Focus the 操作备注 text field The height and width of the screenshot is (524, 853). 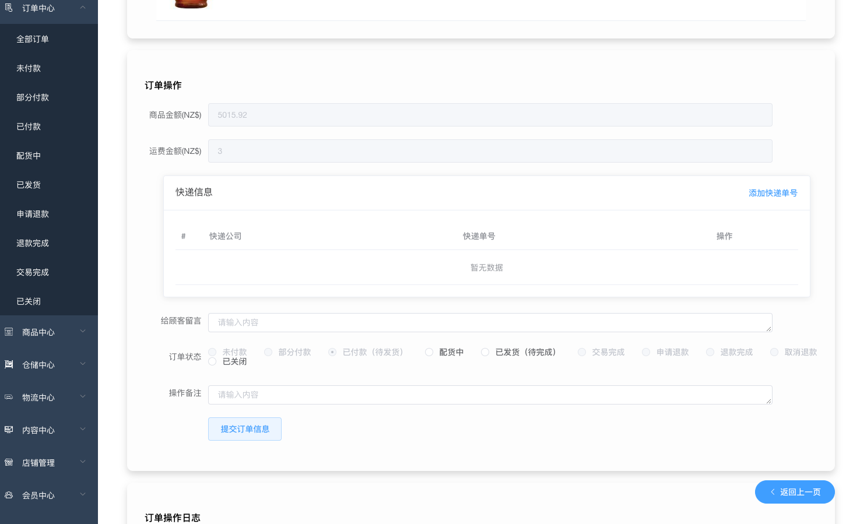(490, 395)
